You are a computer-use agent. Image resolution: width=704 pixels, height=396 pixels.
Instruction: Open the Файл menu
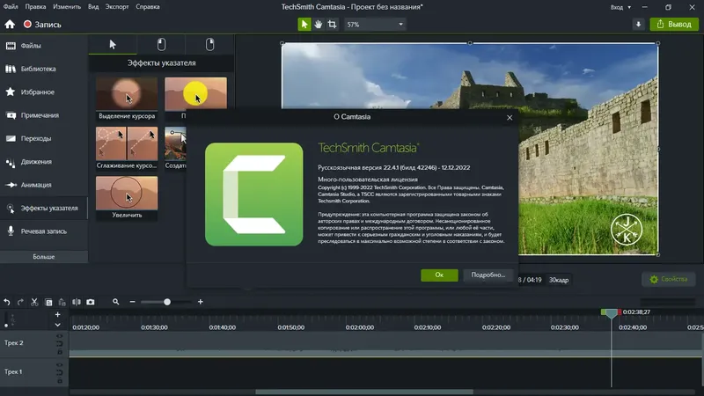pyautogui.click(x=11, y=7)
